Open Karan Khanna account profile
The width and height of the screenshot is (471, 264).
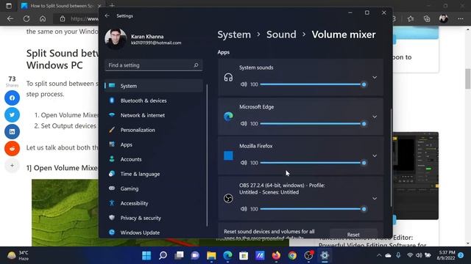(144, 39)
